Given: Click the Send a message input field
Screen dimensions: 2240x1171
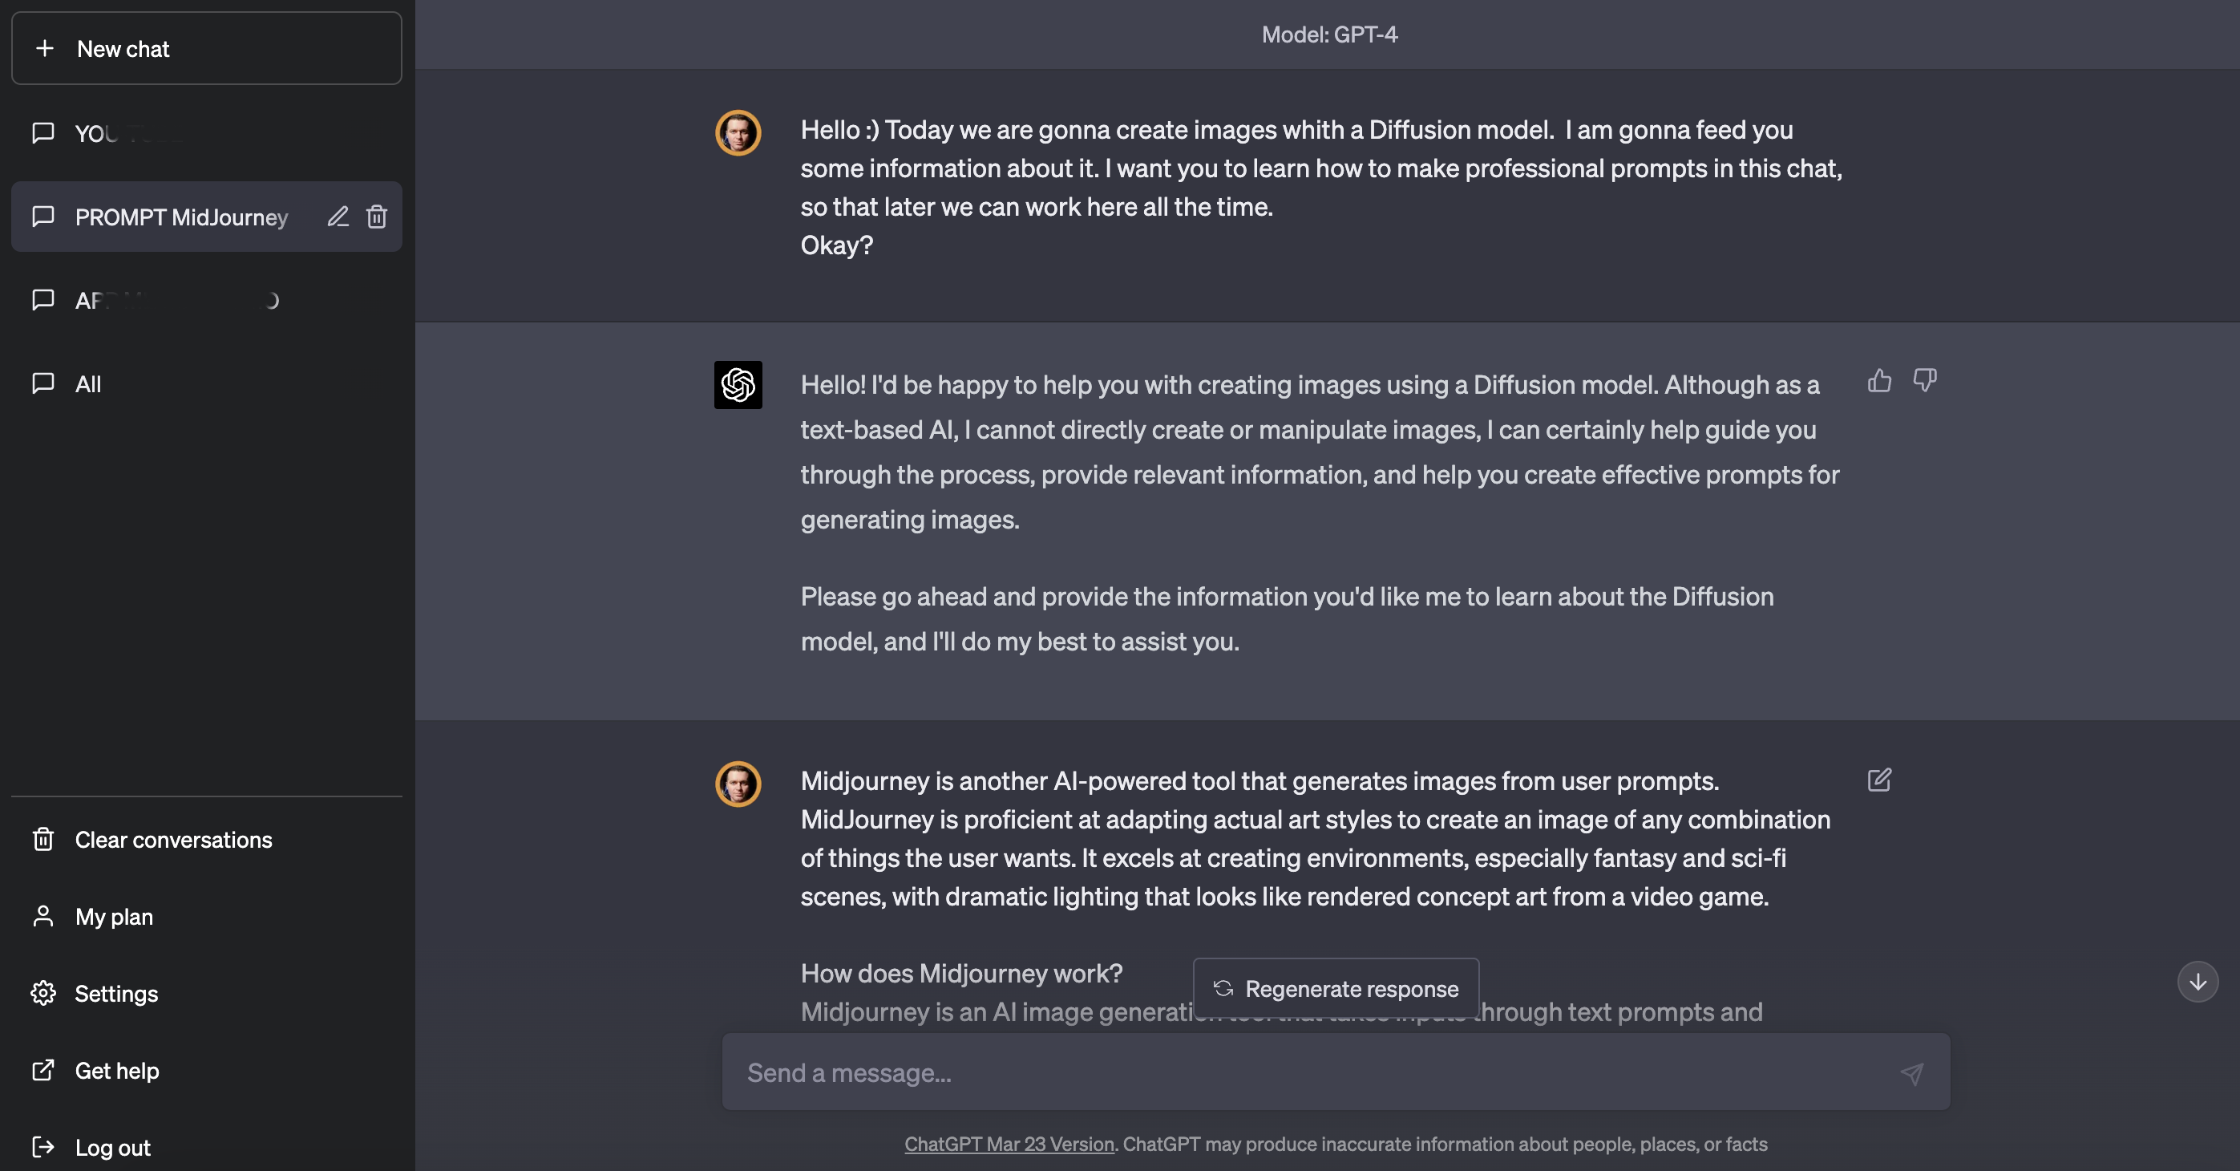Looking at the screenshot, I should click(1304, 1072).
